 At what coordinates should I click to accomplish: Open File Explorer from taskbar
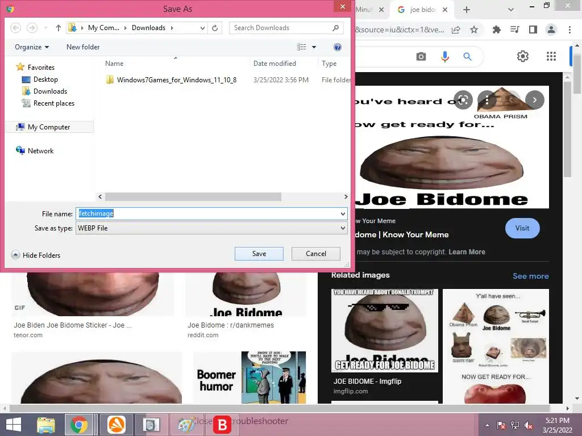(46, 425)
